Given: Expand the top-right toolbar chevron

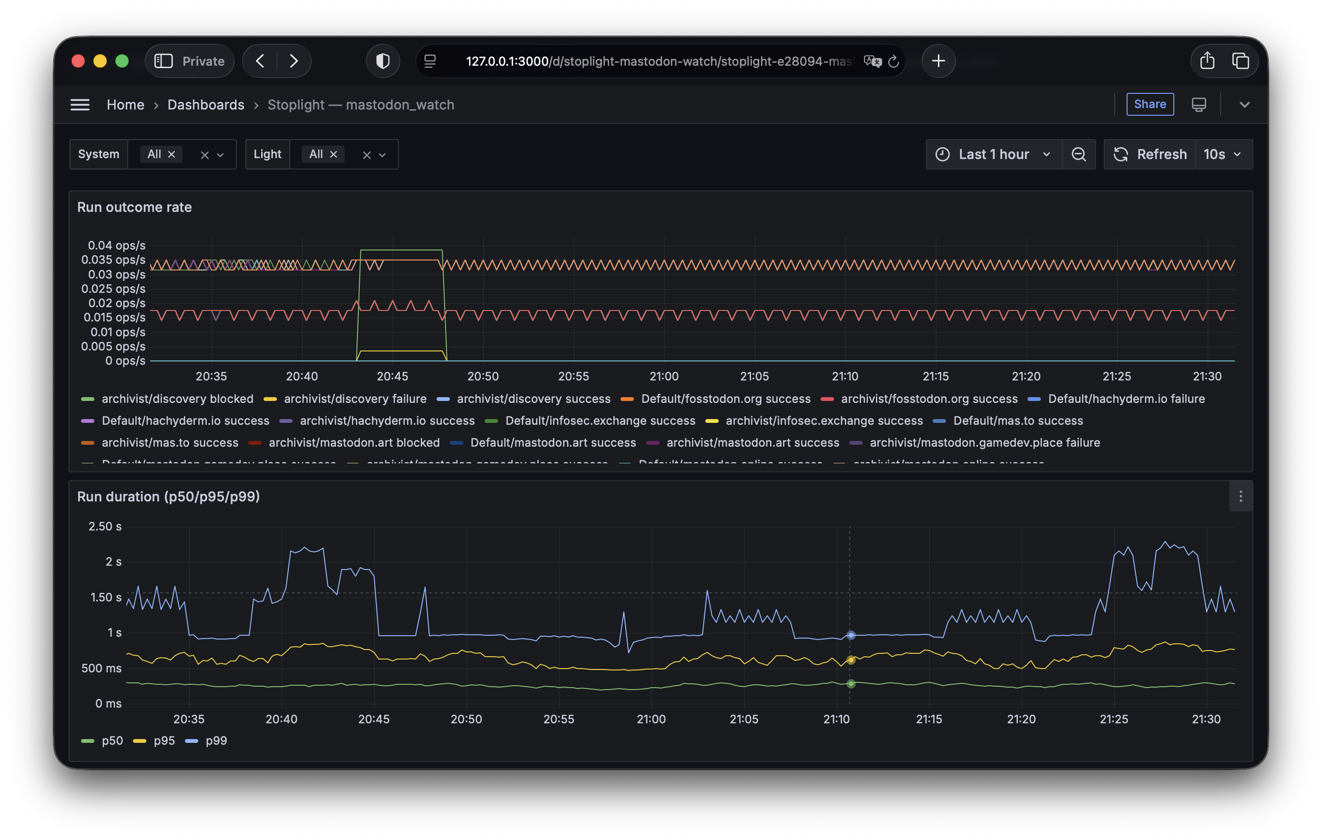Looking at the screenshot, I should coord(1244,105).
